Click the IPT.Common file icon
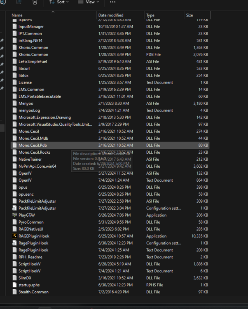Viewport: 248px width, 309px height. coord(14,33)
